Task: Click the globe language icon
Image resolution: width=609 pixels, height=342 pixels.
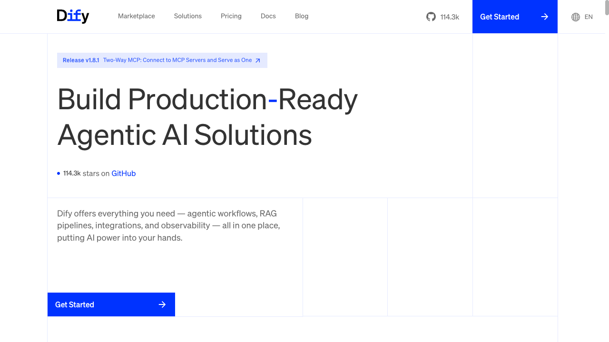Action: pos(576,17)
